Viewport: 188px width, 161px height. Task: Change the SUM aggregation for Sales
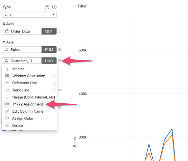[x=49, y=50]
